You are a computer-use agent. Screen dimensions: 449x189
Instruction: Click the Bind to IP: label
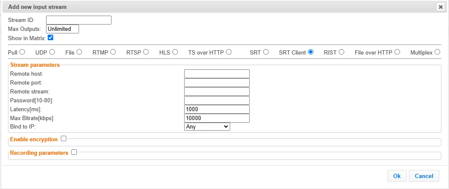(23, 126)
